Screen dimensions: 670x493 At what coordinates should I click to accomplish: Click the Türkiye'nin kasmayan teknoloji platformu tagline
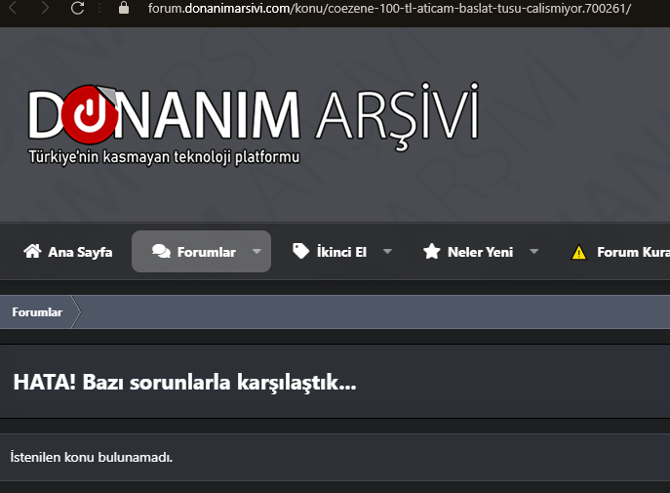pyautogui.click(x=164, y=157)
